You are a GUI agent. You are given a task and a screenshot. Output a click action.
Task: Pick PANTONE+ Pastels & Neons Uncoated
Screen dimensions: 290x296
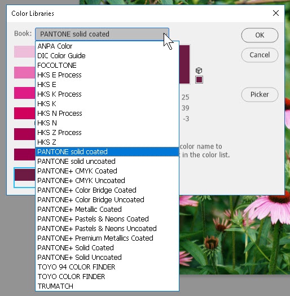click(x=107, y=229)
